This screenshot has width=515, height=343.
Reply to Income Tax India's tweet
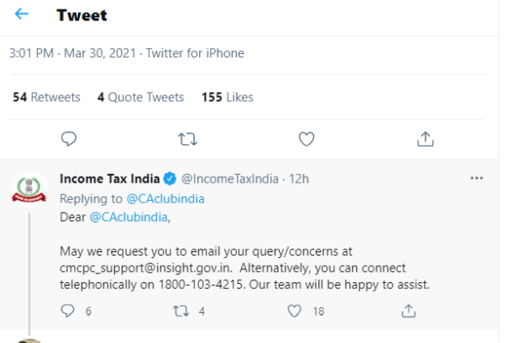coord(70,311)
